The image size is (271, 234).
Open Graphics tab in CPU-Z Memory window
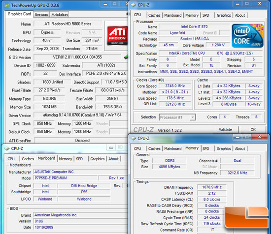click(224, 148)
